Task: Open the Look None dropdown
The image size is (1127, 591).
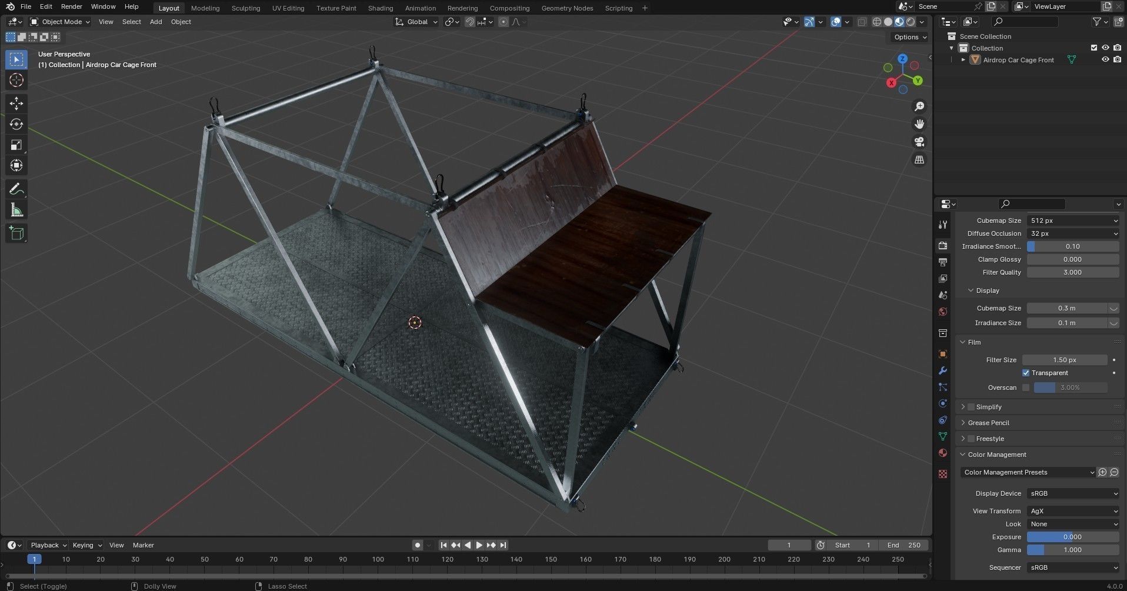Action: click(x=1073, y=524)
